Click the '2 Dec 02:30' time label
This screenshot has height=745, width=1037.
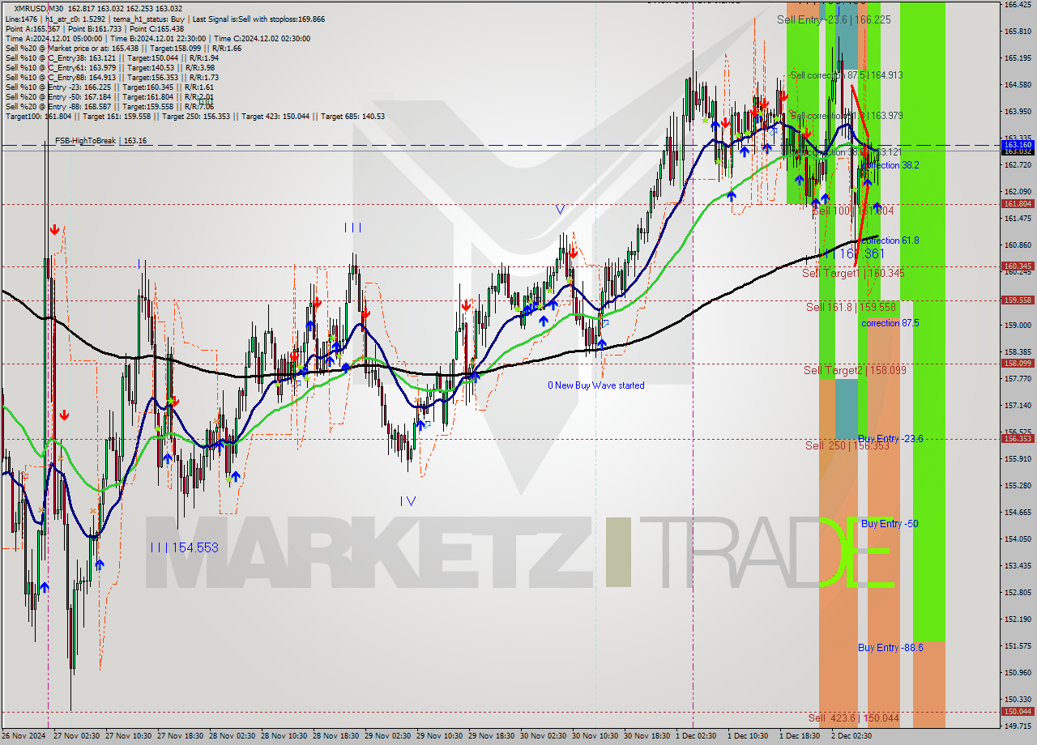tap(851, 736)
